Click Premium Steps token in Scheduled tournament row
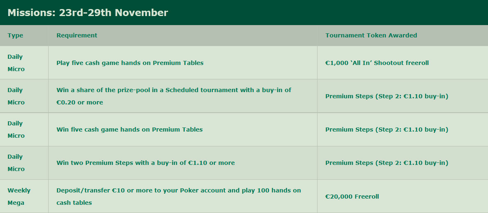This screenshot has height=213, width=488. pyautogui.click(x=387, y=96)
